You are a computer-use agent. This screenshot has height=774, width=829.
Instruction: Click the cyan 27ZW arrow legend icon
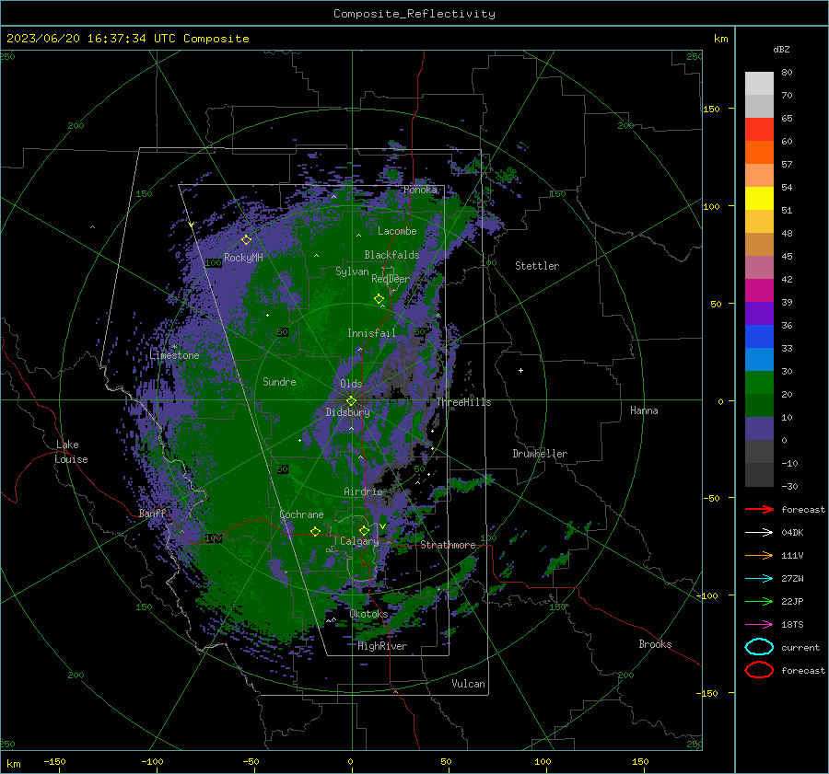coord(759,579)
